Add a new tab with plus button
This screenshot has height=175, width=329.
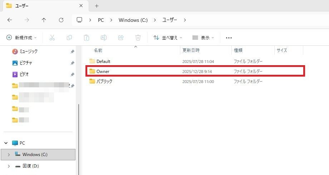[x=97, y=6]
